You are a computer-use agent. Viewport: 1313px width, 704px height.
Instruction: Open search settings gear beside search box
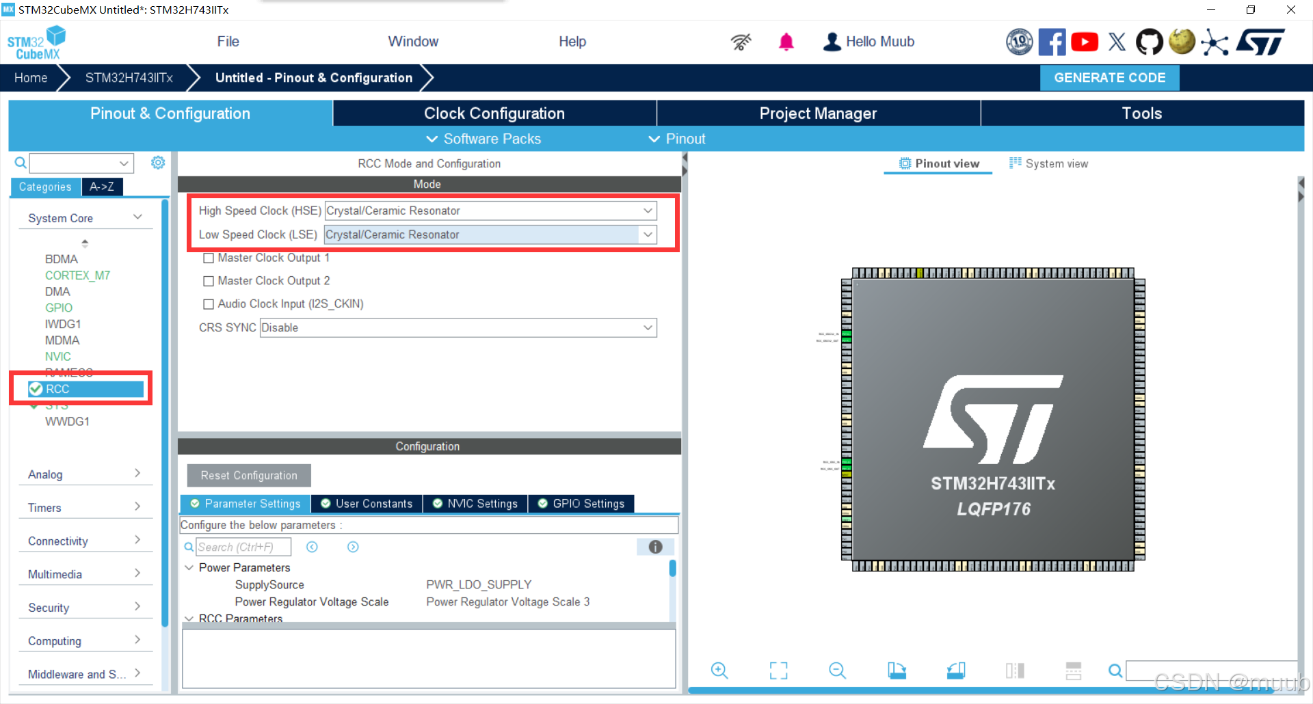pyautogui.click(x=158, y=163)
